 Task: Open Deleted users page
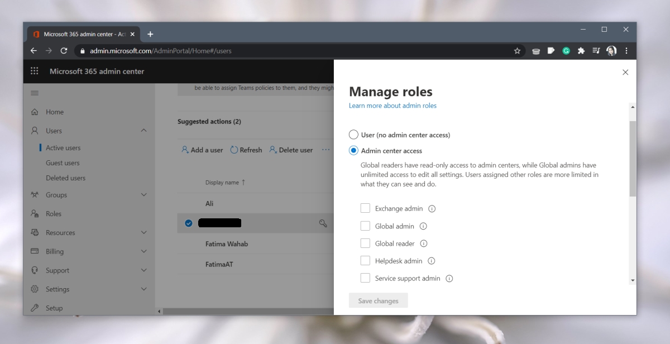pos(65,178)
